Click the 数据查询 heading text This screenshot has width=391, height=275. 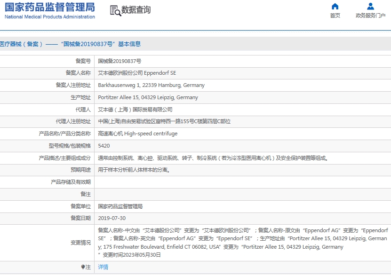click(136, 10)
